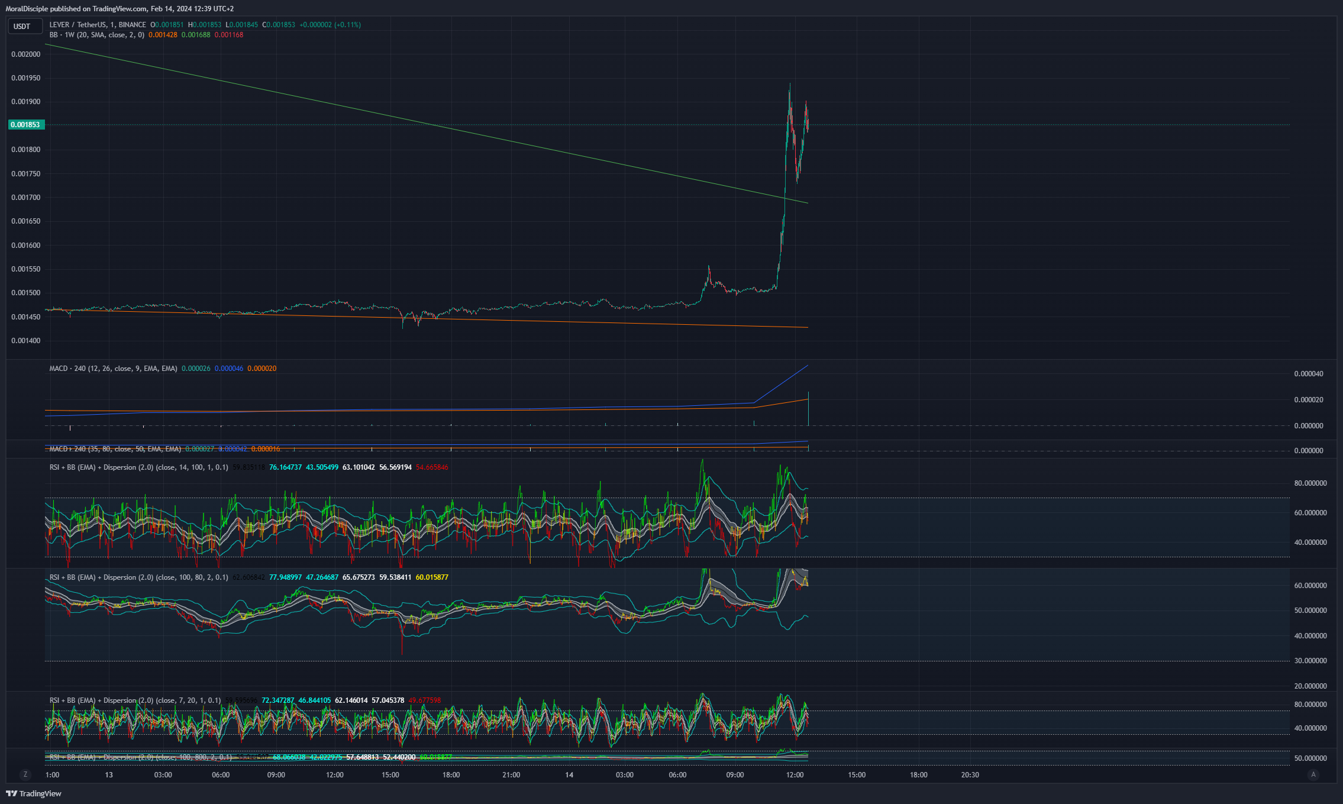This screenshot has height=804, width=1343.
Task: Click the RSI value 72.347287
Action: click(278, 700)
